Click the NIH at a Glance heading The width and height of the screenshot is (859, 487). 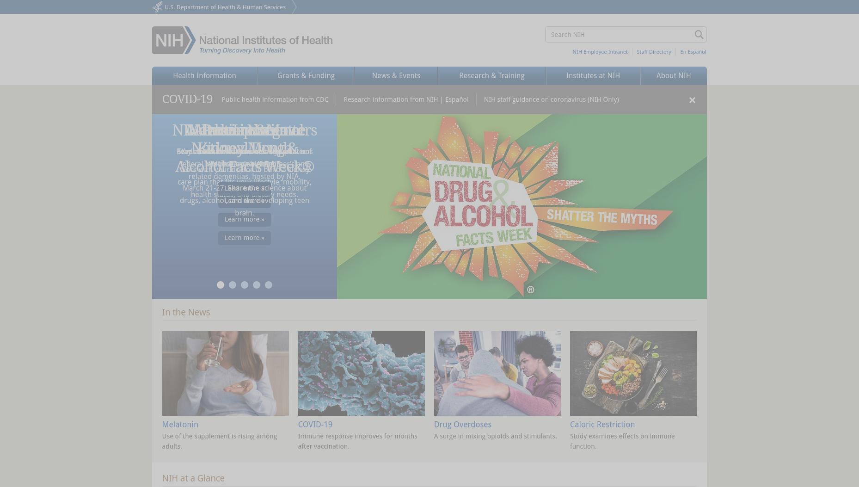pos(193,478)
